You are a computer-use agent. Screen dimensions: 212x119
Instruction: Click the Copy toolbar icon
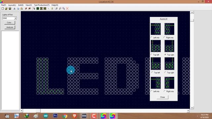18,9
